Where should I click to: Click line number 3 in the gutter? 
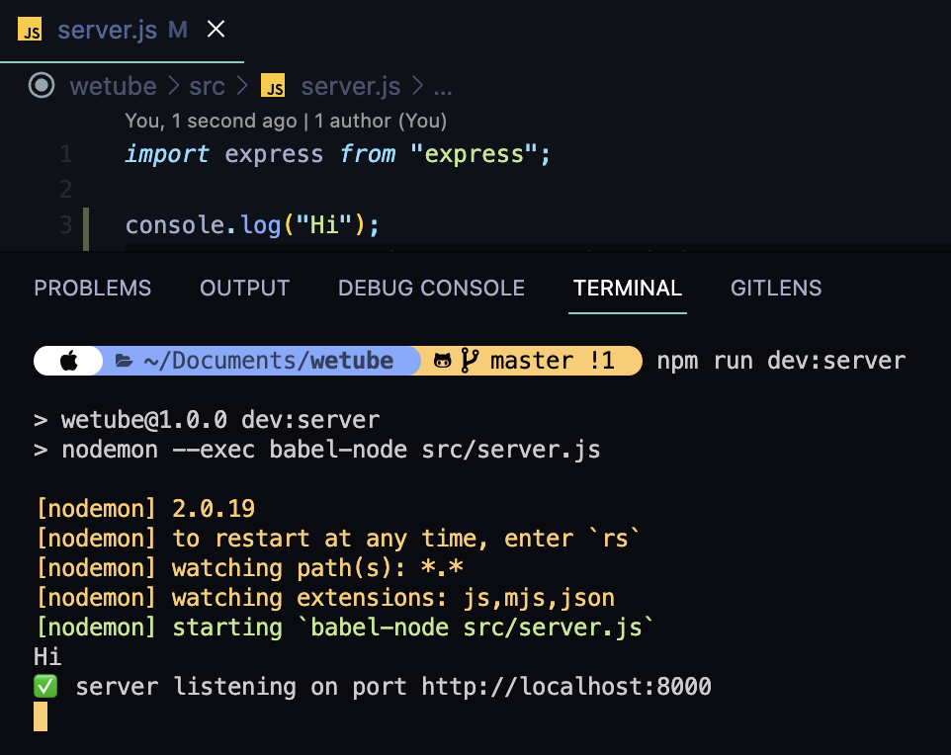point(66,225)
